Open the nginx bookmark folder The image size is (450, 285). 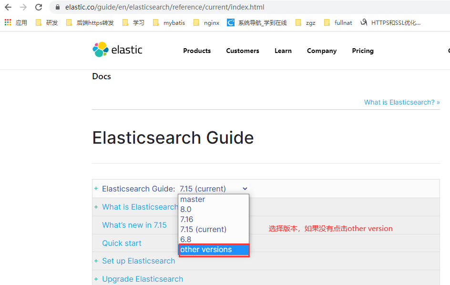206,23
